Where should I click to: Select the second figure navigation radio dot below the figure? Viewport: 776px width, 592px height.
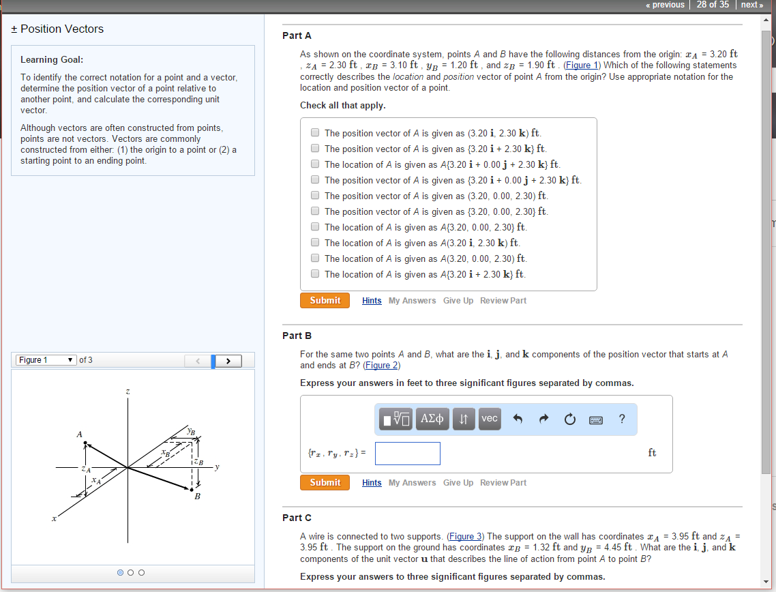(x=130, y=572)
